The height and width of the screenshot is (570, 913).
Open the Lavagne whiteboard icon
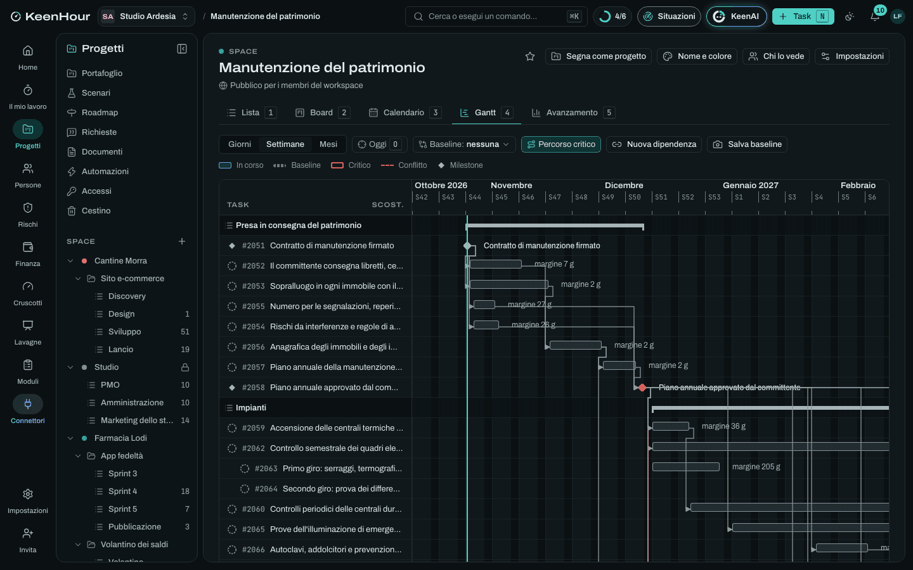28,332
